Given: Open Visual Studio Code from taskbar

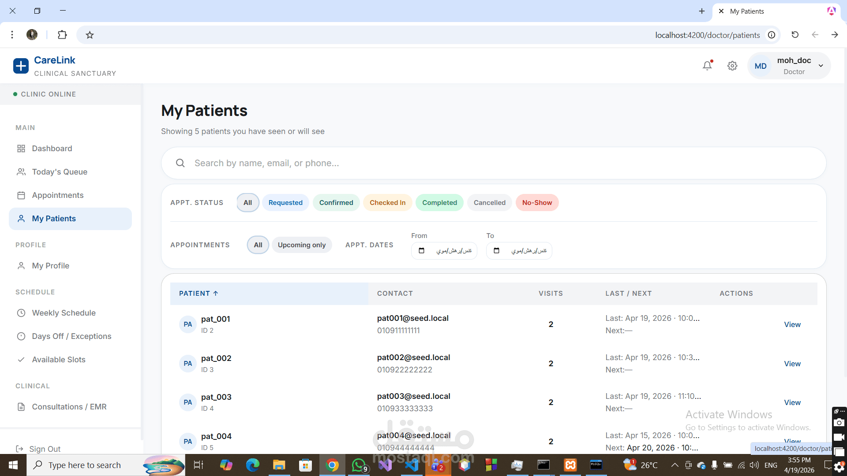Looking at the screenshot, I should pyautogui.click(x=411, y=465).
